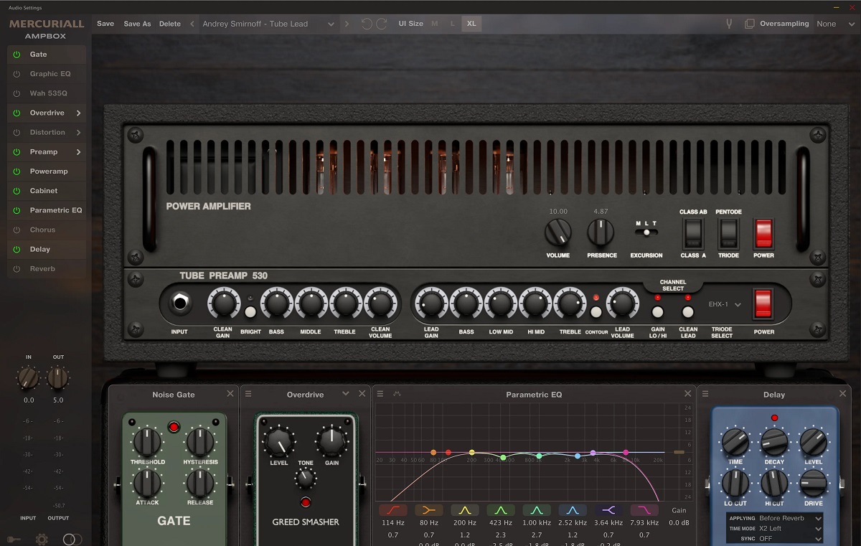Click the settings gear icon bottom left
Screen dimensions: 861x546
coord(42,539)
